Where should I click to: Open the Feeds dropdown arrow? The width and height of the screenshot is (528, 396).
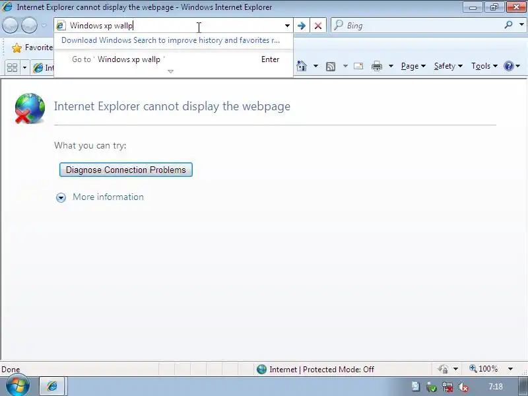tap(345, 66)
